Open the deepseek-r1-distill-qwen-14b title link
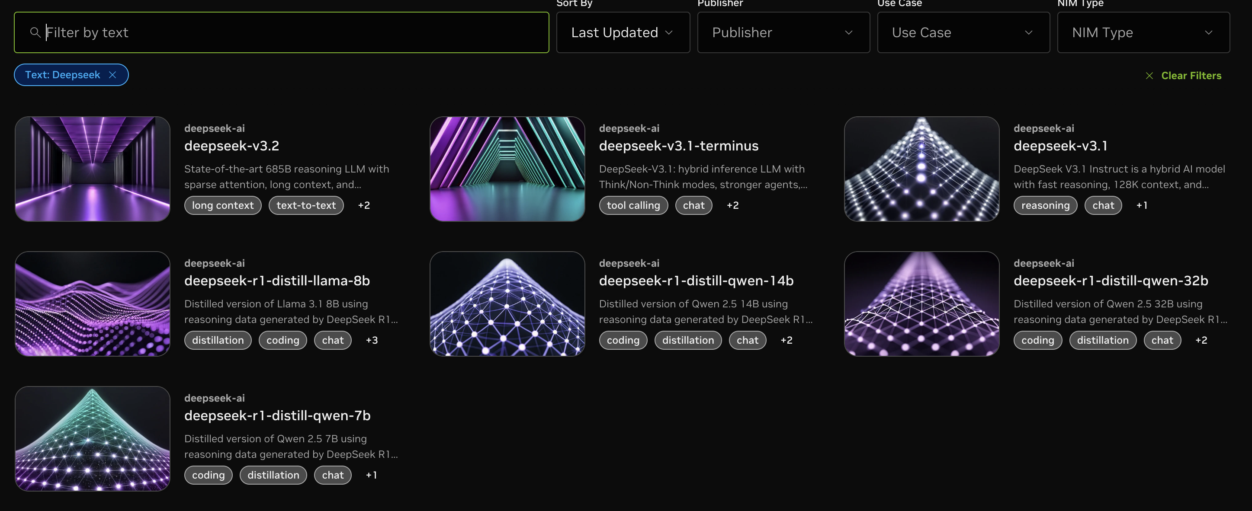 [x=696, y=281]
